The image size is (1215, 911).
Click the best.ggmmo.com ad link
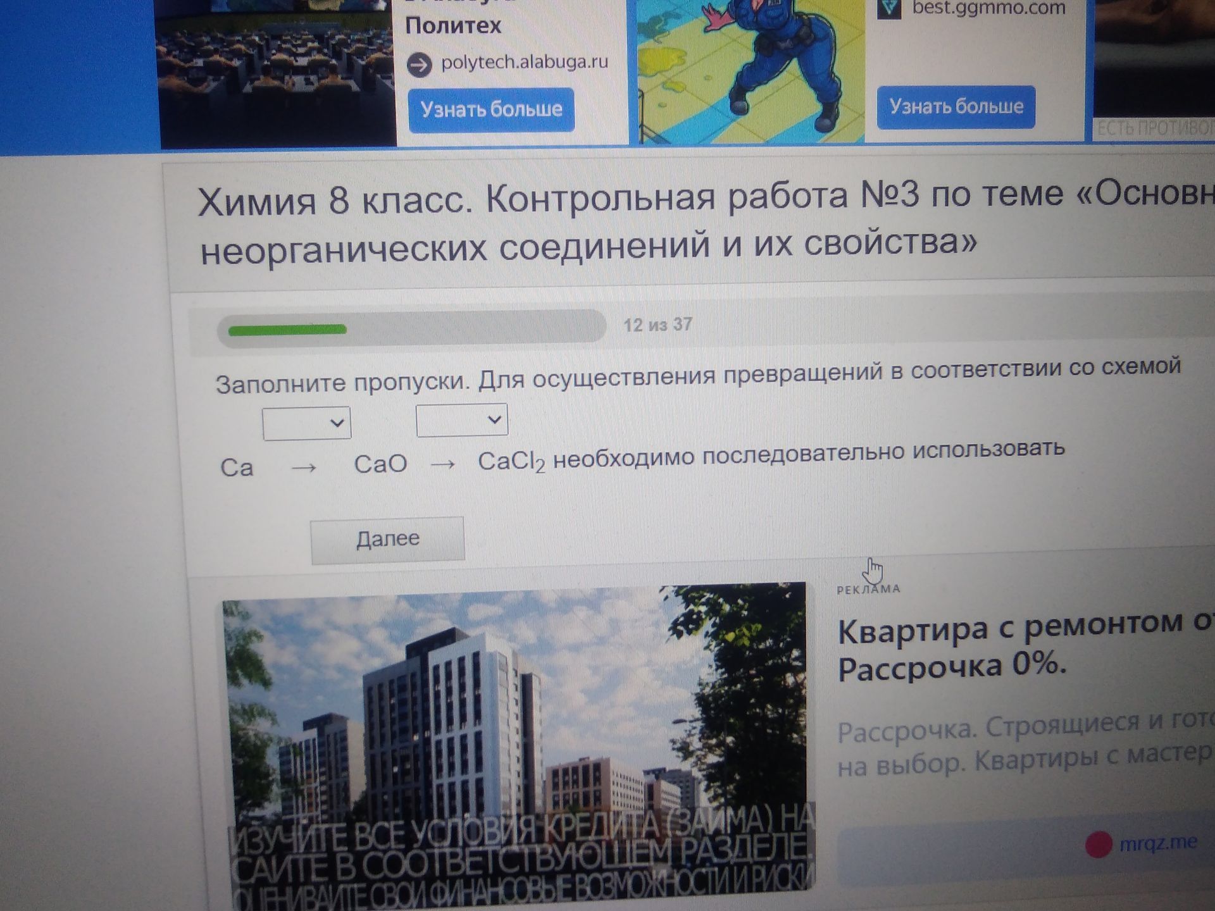(988, 9)
